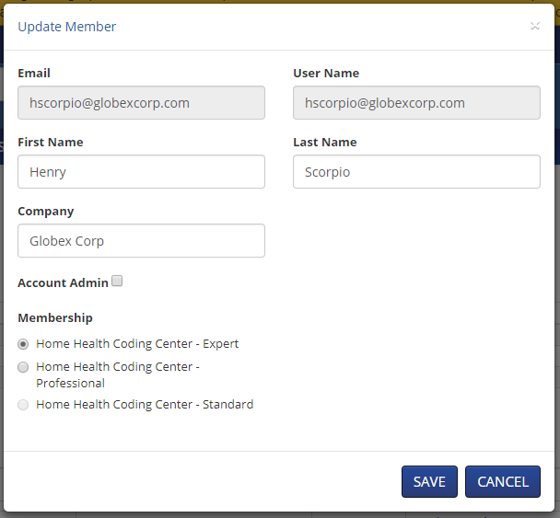Select Home Health Coding Center - Standard radio

pos(23,405)
